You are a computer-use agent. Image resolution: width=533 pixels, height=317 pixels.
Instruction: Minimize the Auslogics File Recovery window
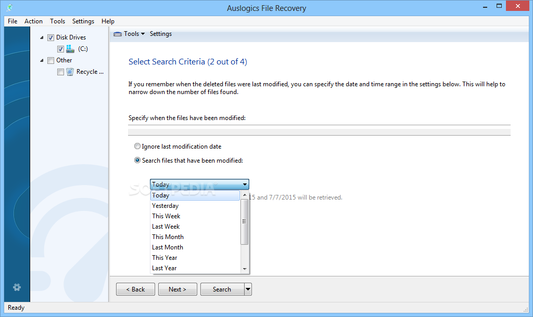click(485, 6)
